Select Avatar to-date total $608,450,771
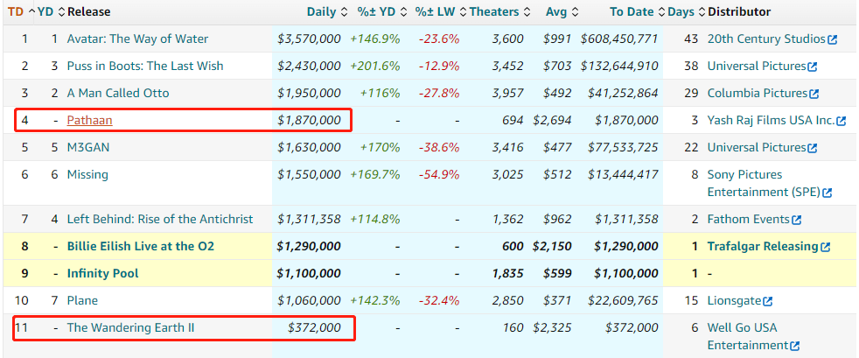This screenshot has width=859, height=358. click(619, 39)
